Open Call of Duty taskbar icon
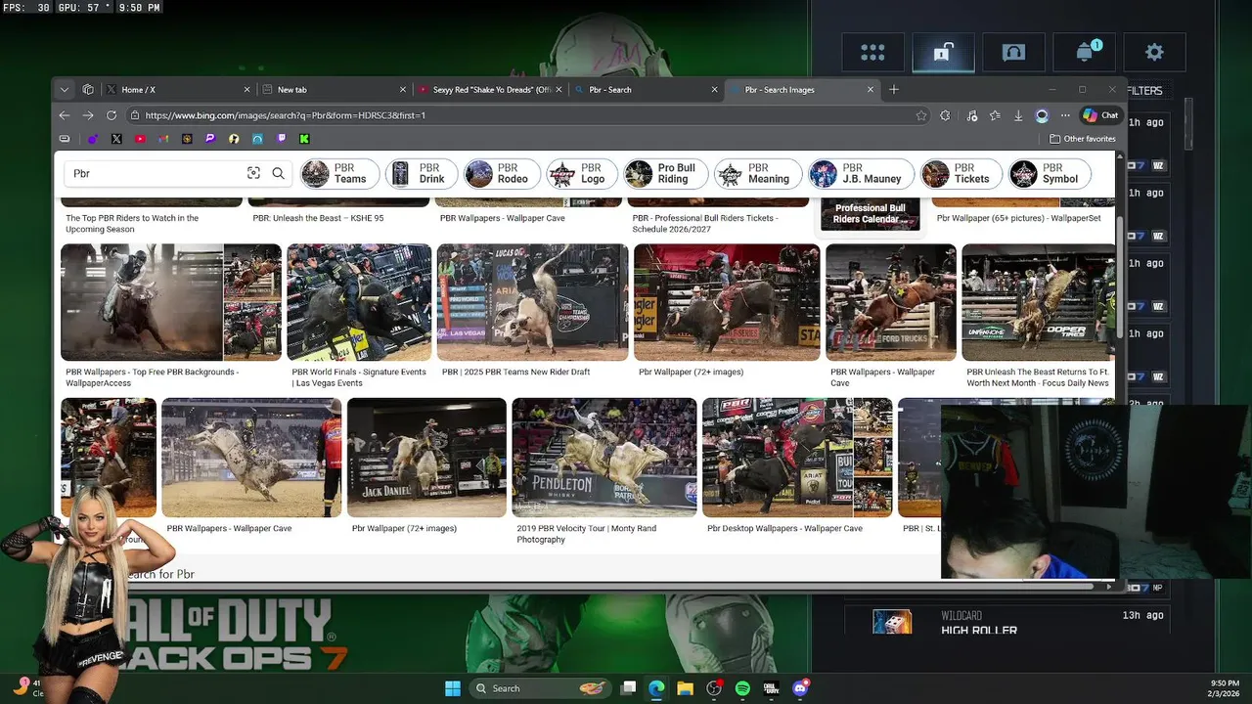The width and height of the screenshot is (1252, 704). point(771,688)
